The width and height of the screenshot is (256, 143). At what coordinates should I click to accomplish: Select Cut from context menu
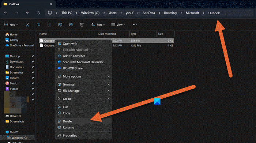click(83, 107)
